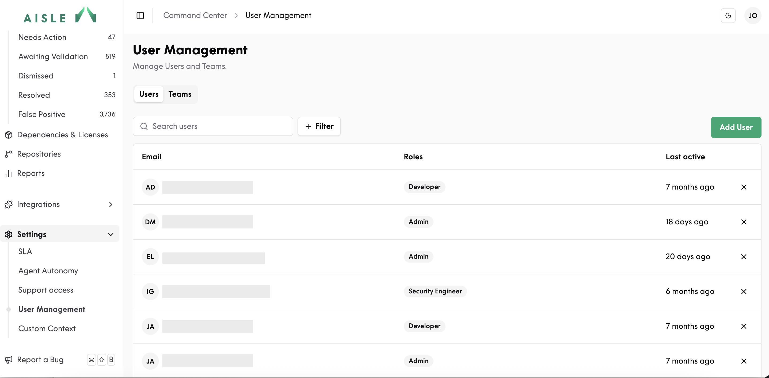Open Reports bar chart icon
The width and height of the screenshot is (769, 378).
click(9, 173)
